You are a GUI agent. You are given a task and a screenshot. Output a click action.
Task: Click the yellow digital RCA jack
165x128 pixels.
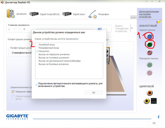147,101
